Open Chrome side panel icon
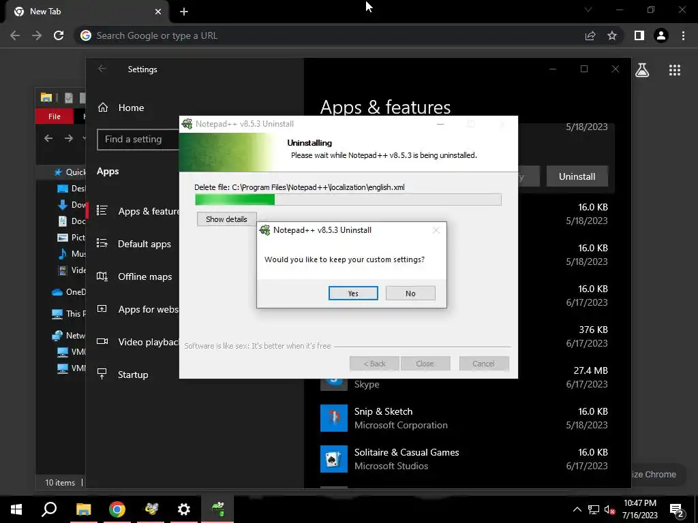This screenshot has width=698, height=523. 639,35
